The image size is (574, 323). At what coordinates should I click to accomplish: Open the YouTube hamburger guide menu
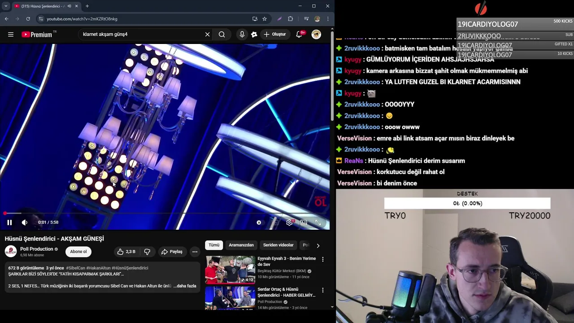tap(11, 34)
